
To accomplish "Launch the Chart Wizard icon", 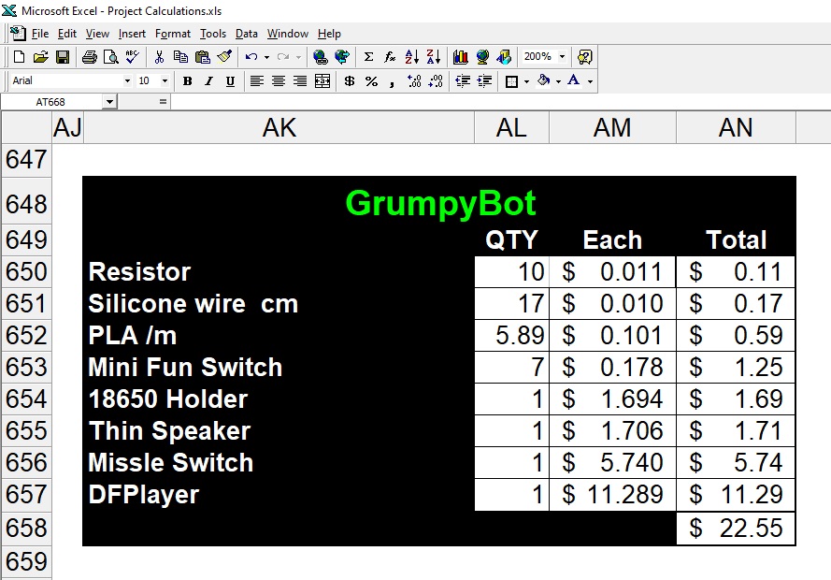I will (460, 57).
